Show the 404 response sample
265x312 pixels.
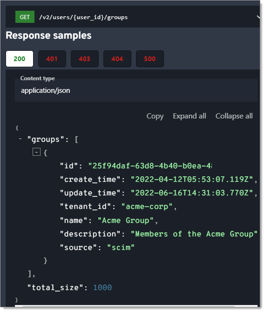[117, 59]
